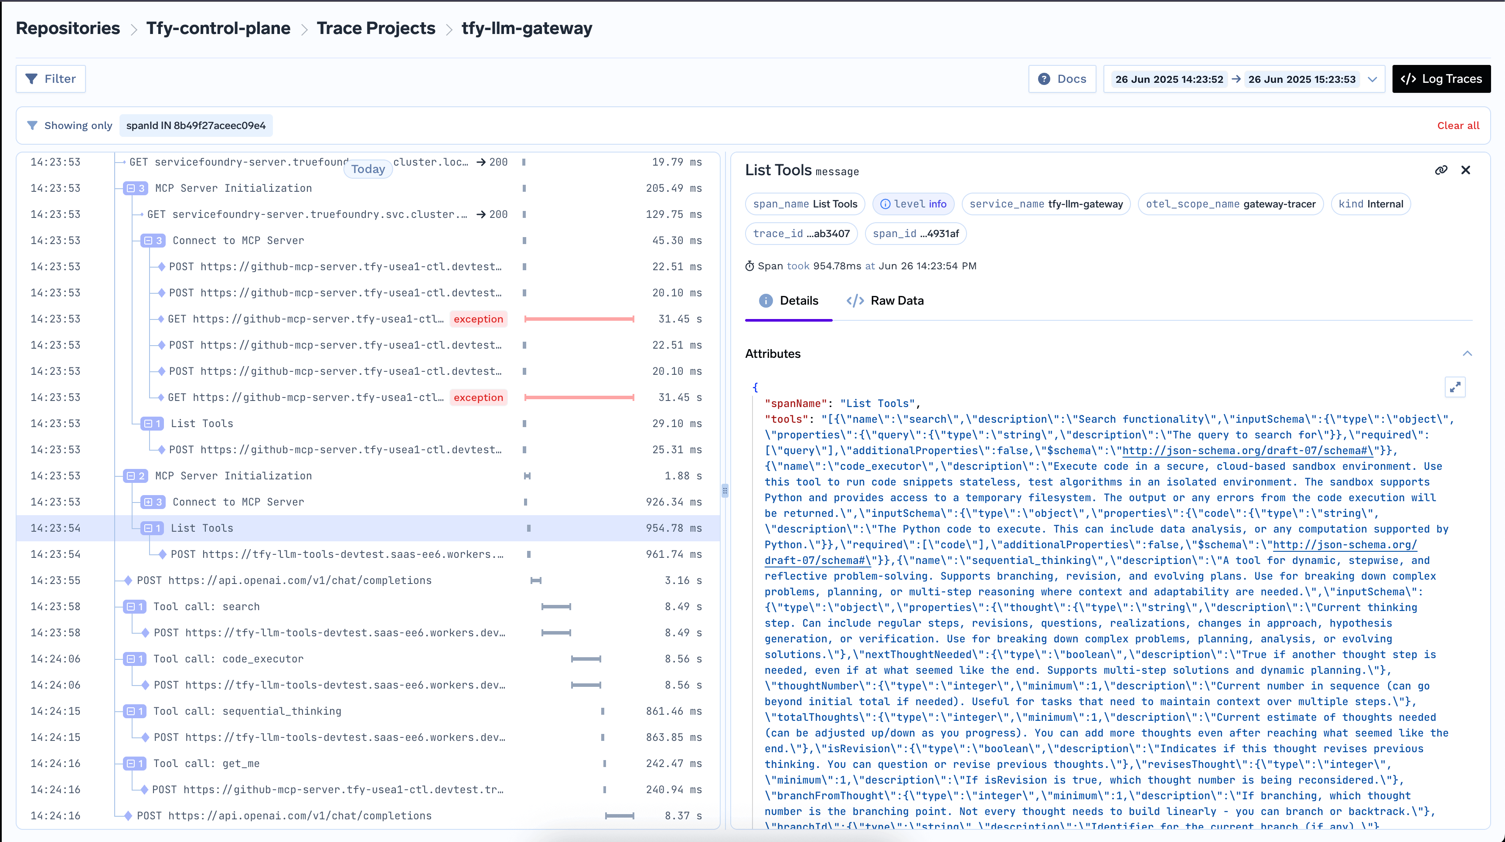The image size is (1505, 842).
Task: Collapse the Attributes section chevron
Action: [1467, 353]
